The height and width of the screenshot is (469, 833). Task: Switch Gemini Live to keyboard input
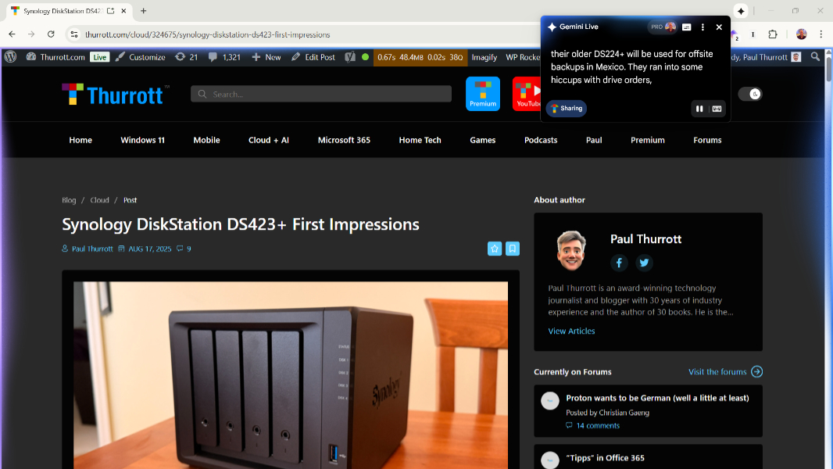click(717, 109)
